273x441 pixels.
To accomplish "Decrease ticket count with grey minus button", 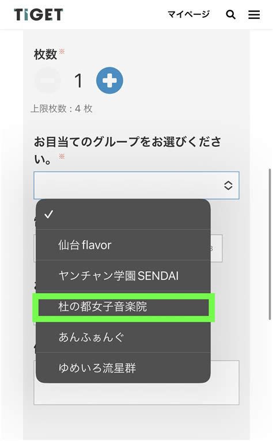I will click(x=47, y=81).
